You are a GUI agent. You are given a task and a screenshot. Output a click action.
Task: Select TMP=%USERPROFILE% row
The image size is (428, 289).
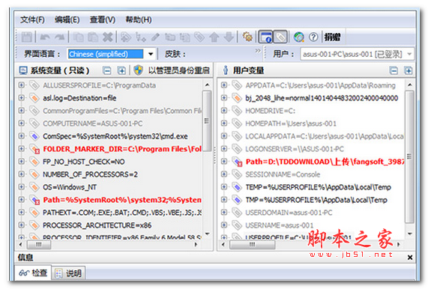click(316, 200)
